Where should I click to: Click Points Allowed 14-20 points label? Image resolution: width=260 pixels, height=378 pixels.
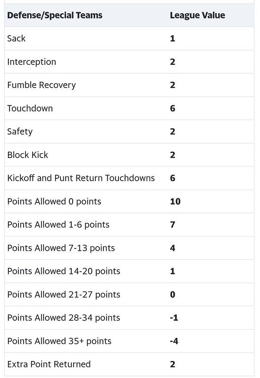(64, 271)
